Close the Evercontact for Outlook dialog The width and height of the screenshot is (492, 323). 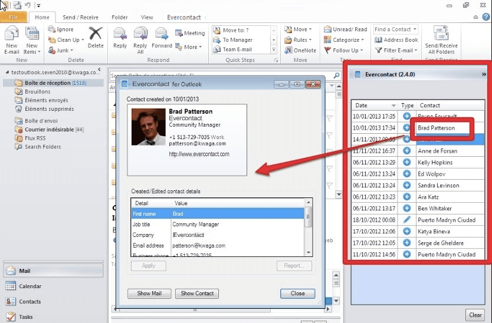click(x=297, y=293)
